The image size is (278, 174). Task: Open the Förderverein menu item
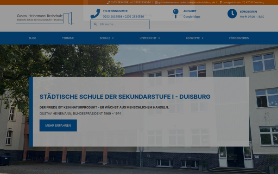pyautogui.click(x=239, y=38)
